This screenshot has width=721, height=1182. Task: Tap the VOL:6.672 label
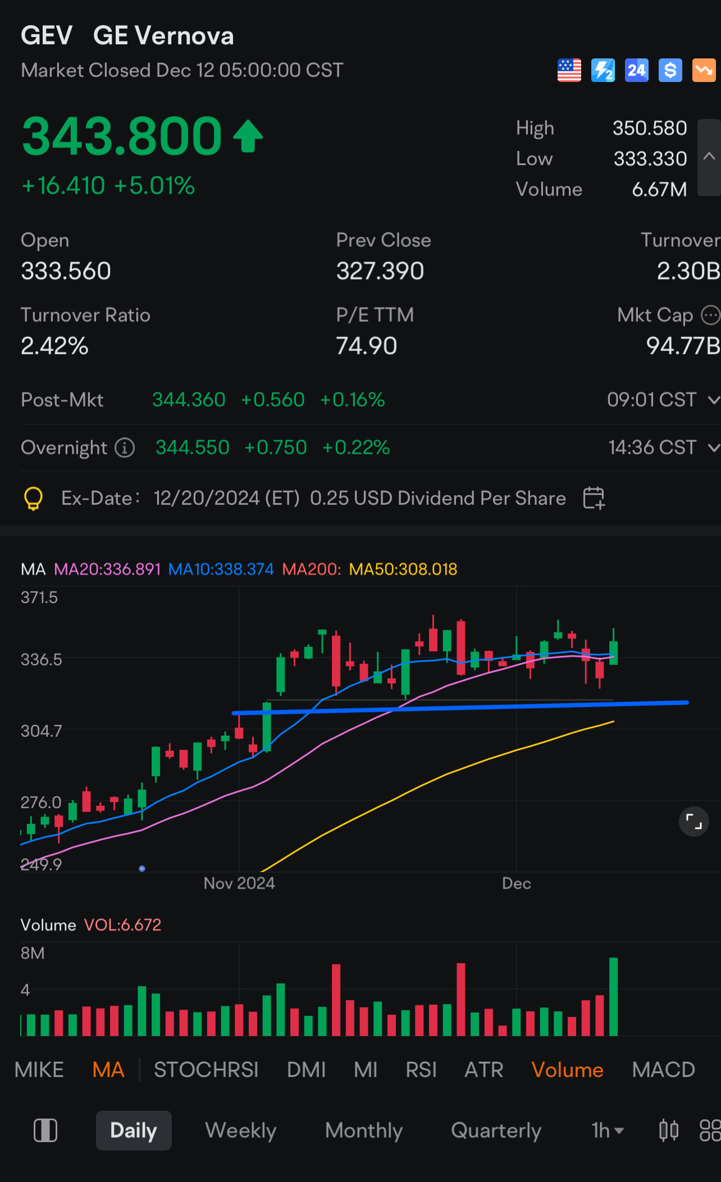(x=122, y=925)
